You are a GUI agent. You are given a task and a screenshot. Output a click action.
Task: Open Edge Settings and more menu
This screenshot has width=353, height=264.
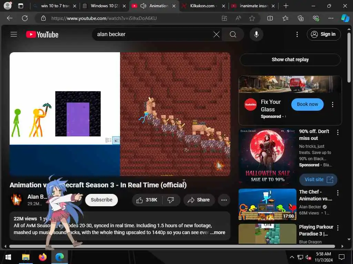331,18
